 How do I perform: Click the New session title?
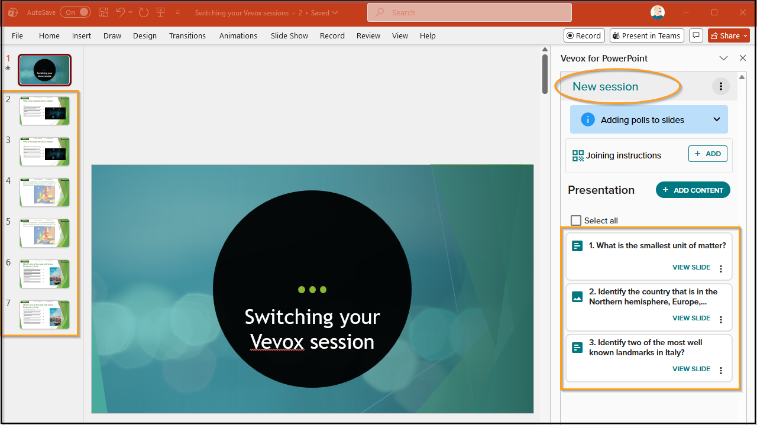[606, 86]
